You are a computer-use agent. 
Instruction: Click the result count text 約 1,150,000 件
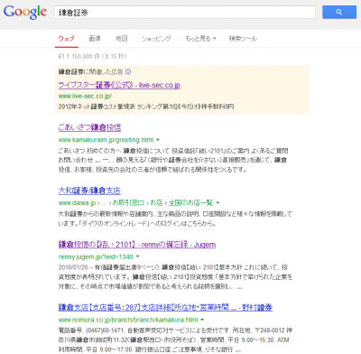[x=79, y=56]
